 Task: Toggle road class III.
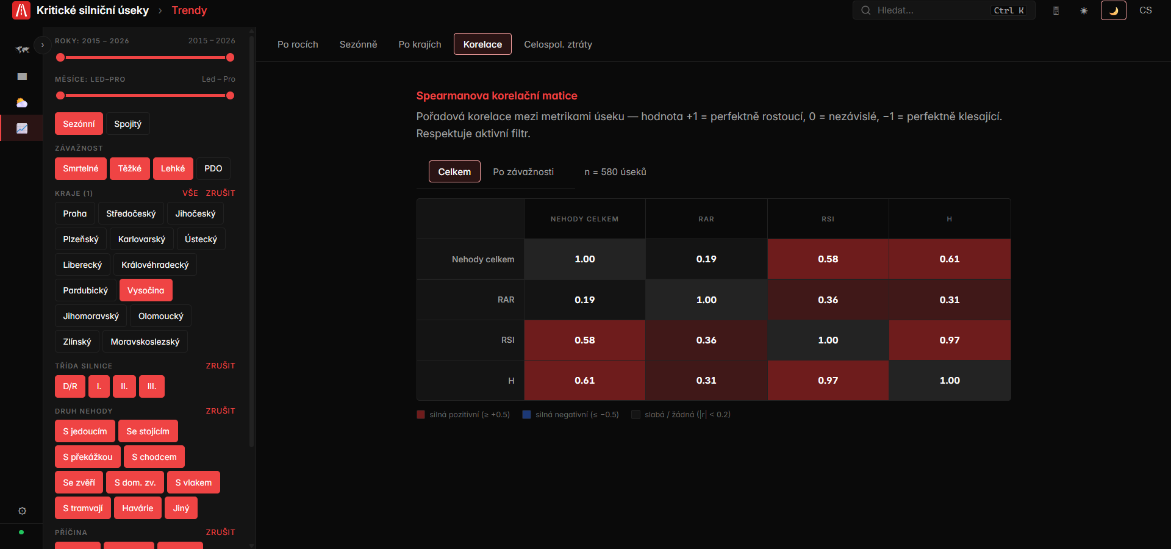(152, 386)
